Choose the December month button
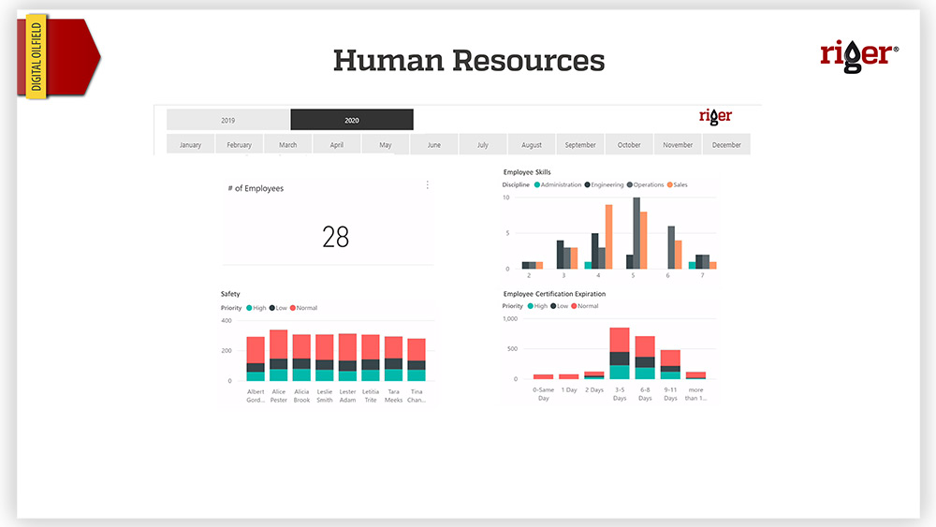 pyautogui.click(x=726, y=145)
